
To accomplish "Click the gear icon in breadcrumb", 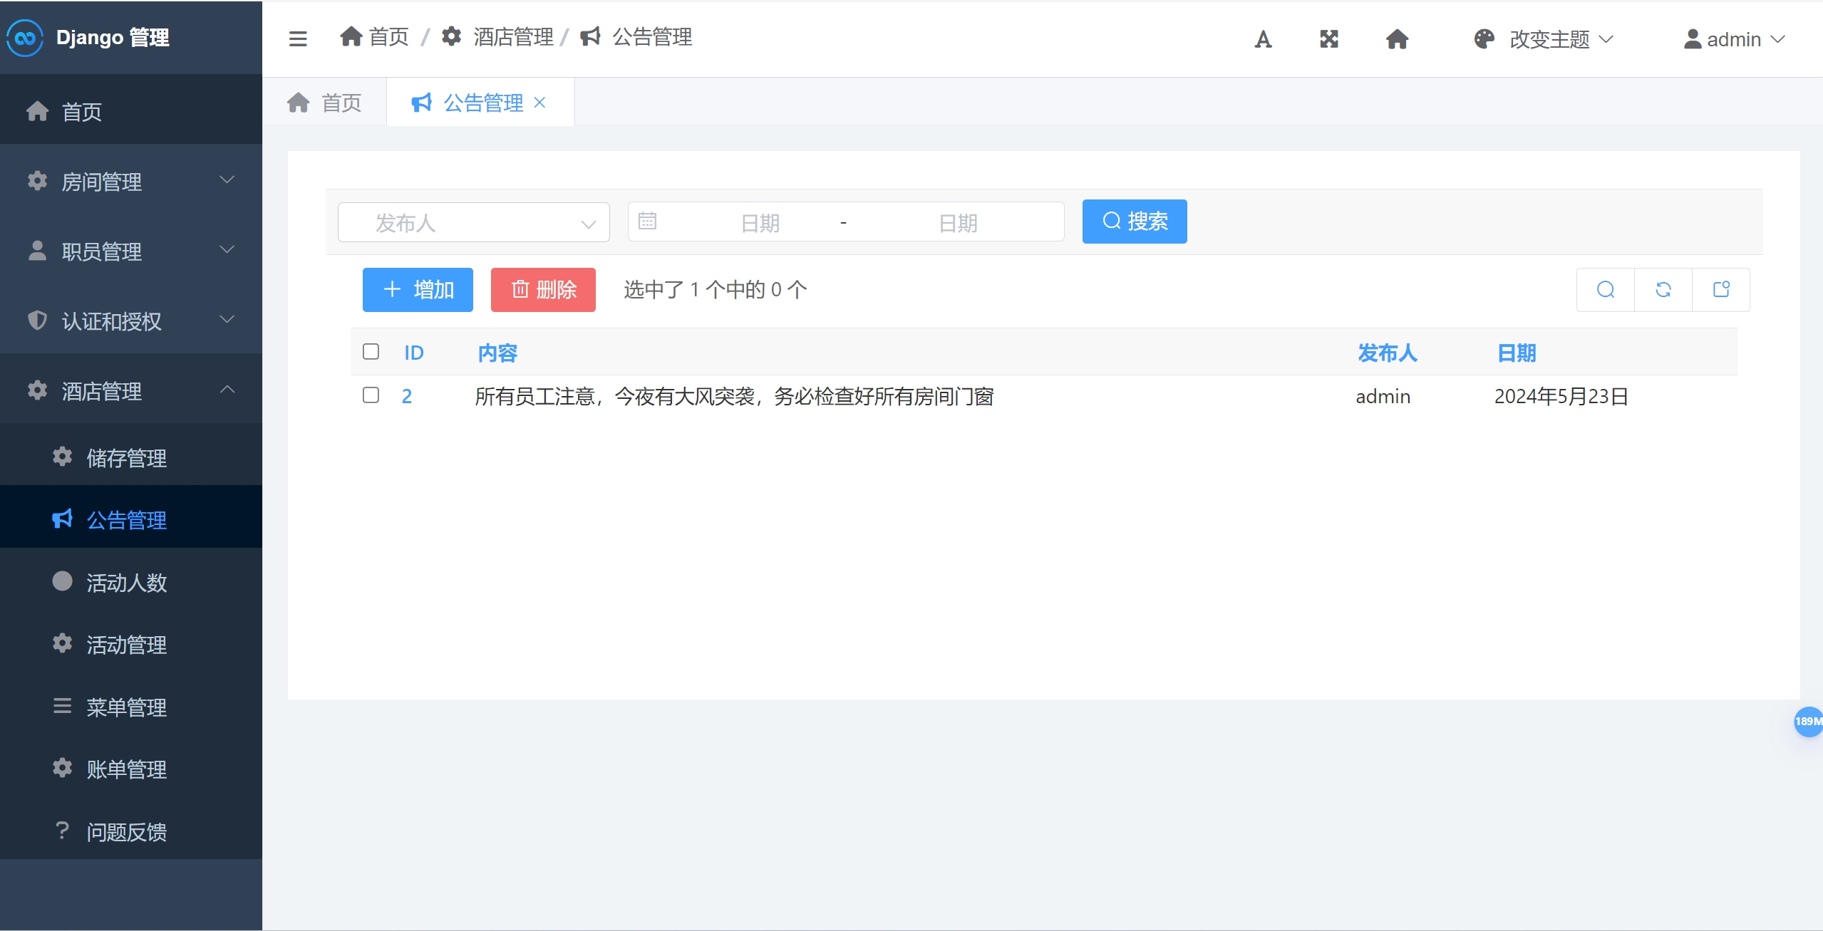I will [451, 36].
